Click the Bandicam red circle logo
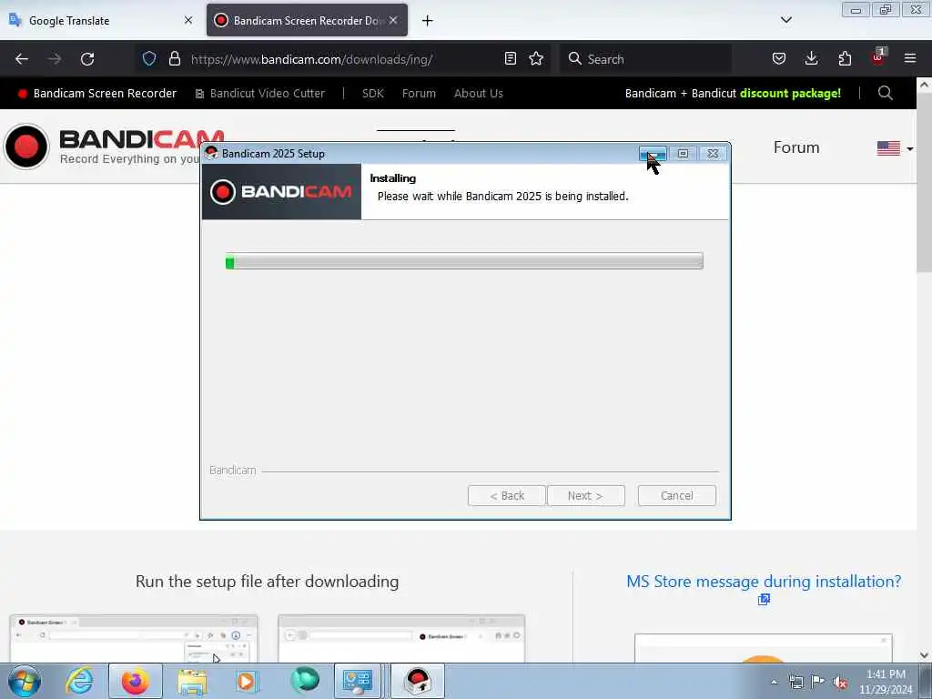 (26, 147)
